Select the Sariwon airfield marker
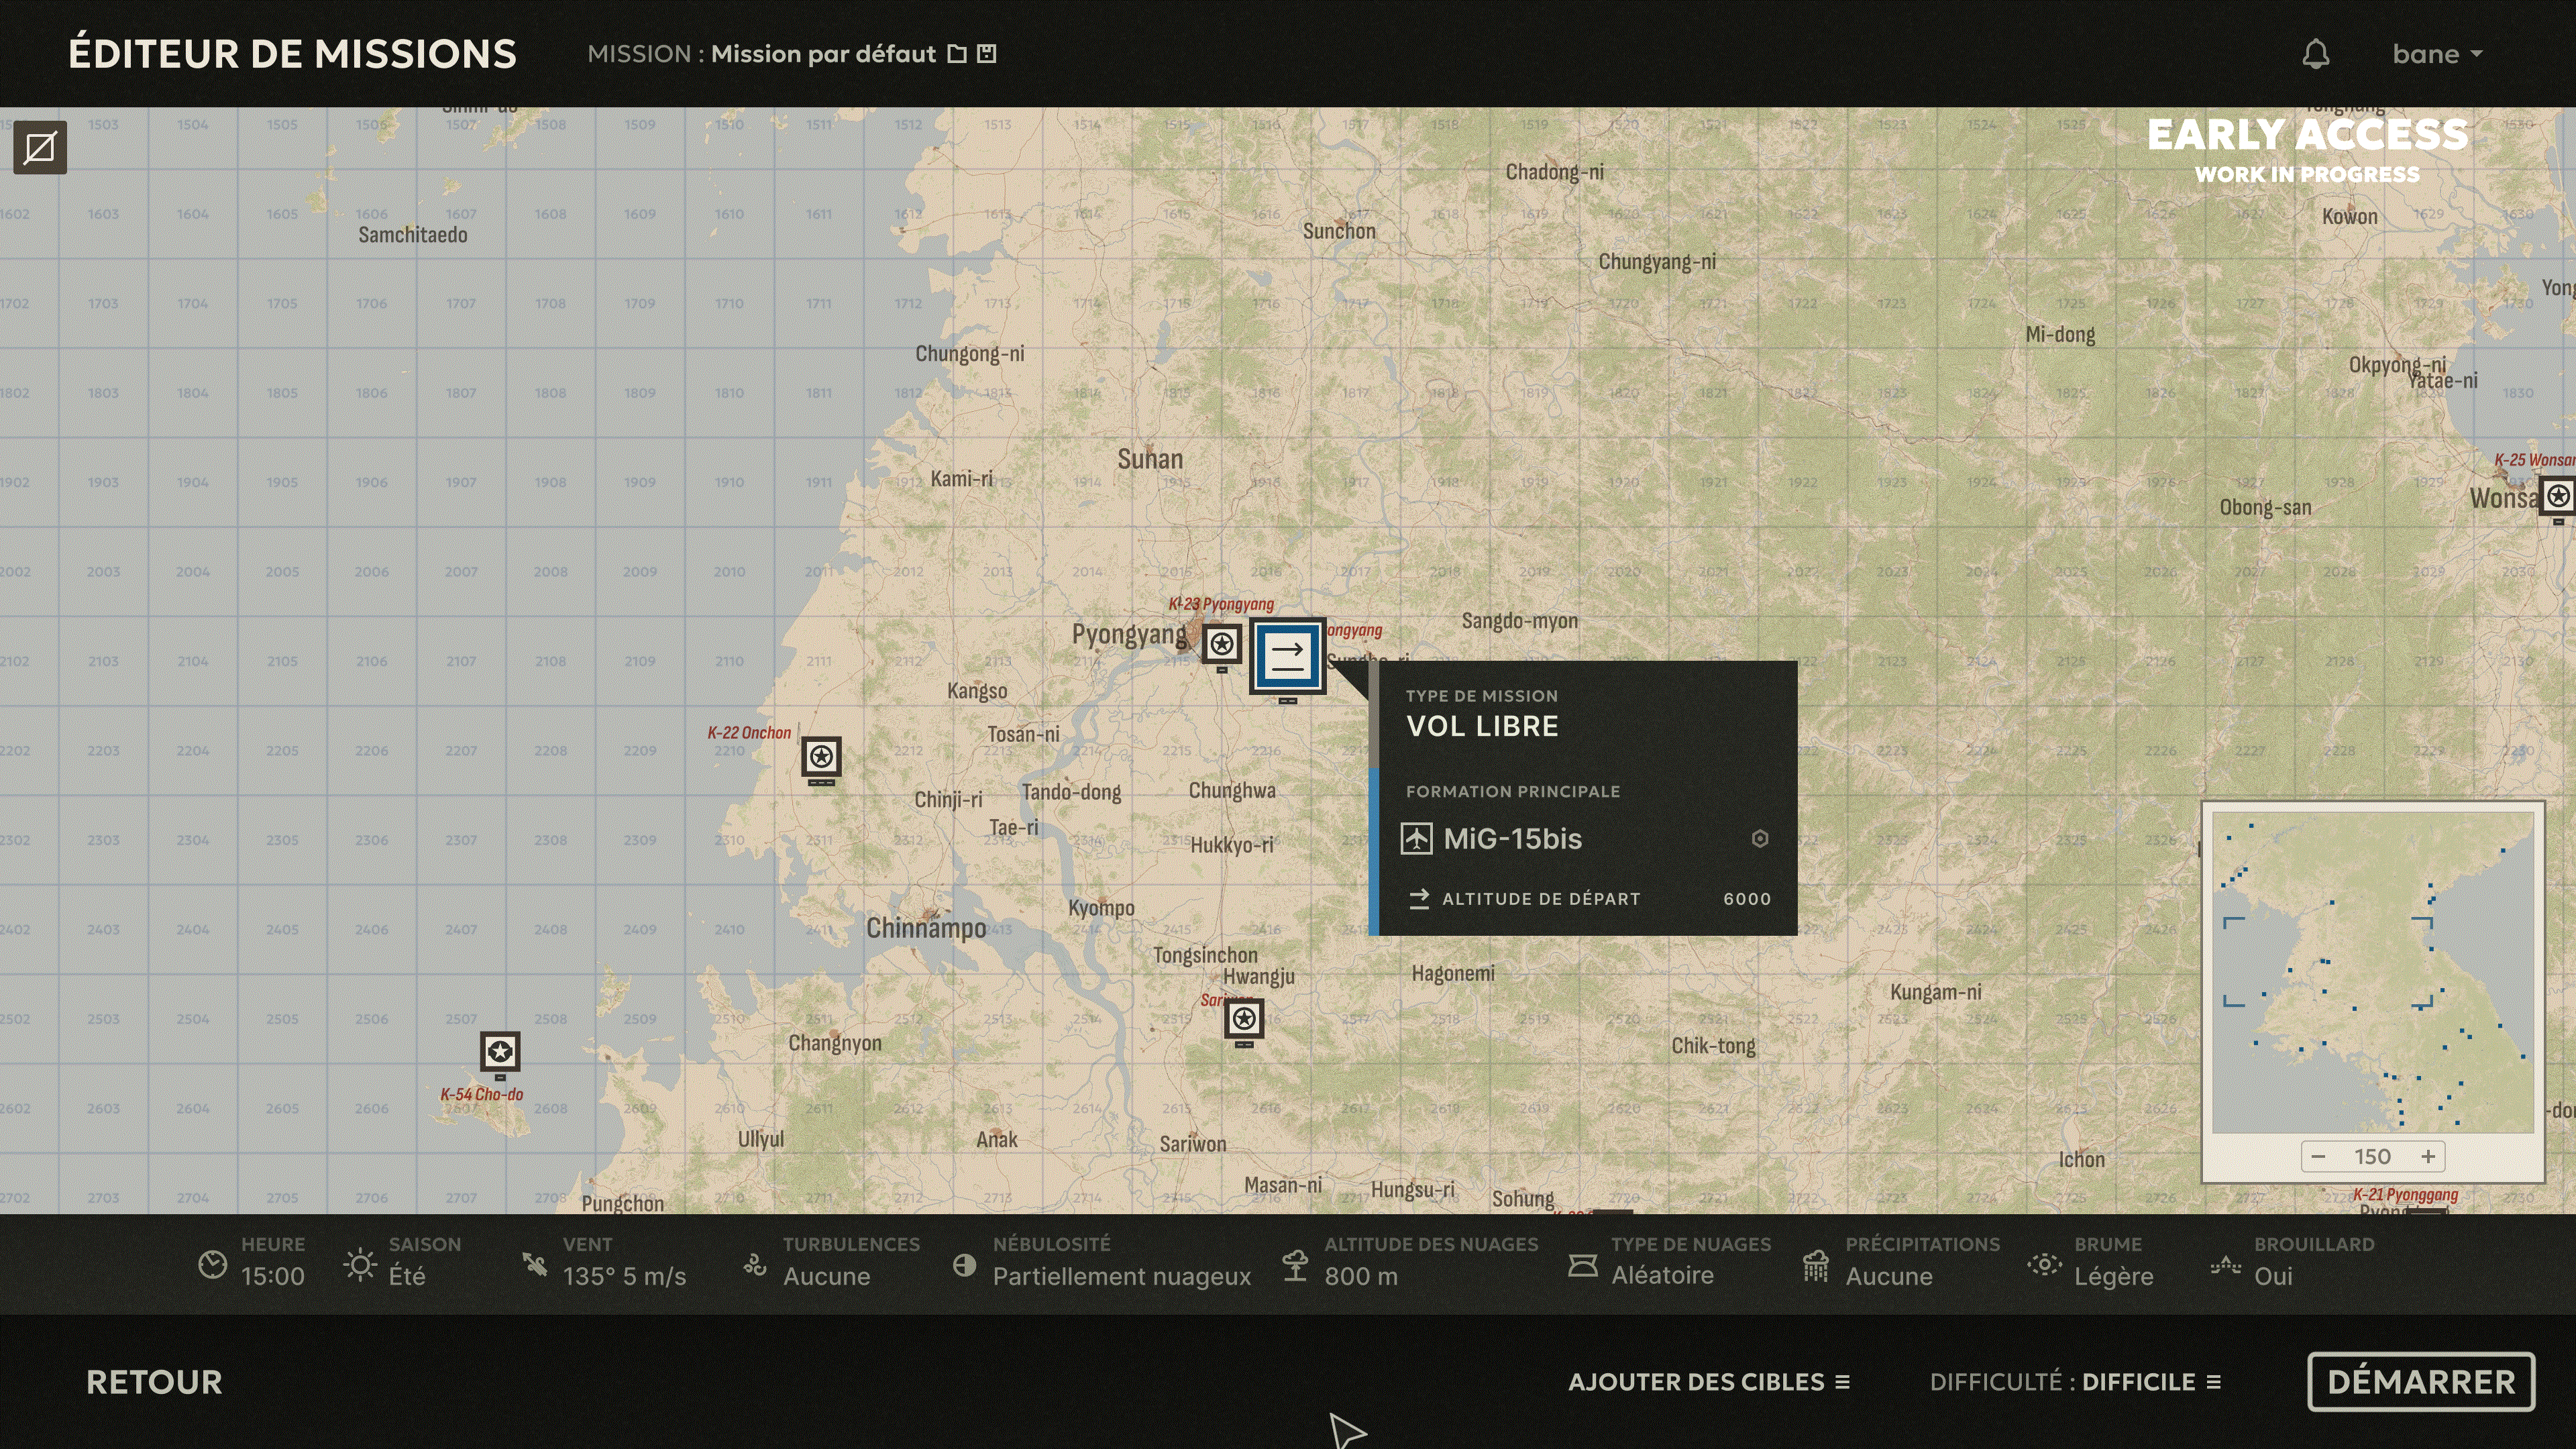Screen dimensions: 2576x1449 click(x=1244, y=1019)
